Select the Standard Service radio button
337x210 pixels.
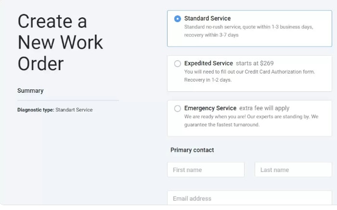click(x=178, y=19)
